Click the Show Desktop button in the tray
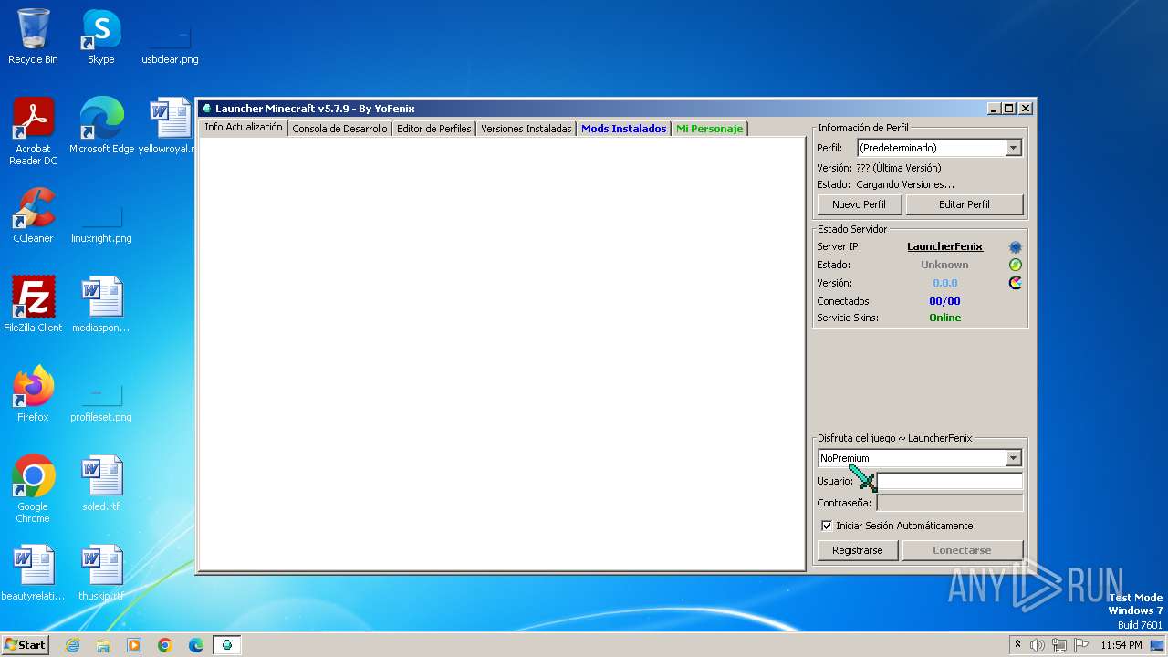This screenshot has width=1168, height=657. [1158, 645]
